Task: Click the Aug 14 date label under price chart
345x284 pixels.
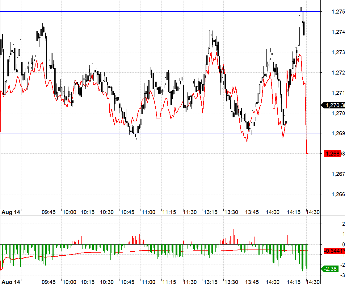Action: (11, 212)
